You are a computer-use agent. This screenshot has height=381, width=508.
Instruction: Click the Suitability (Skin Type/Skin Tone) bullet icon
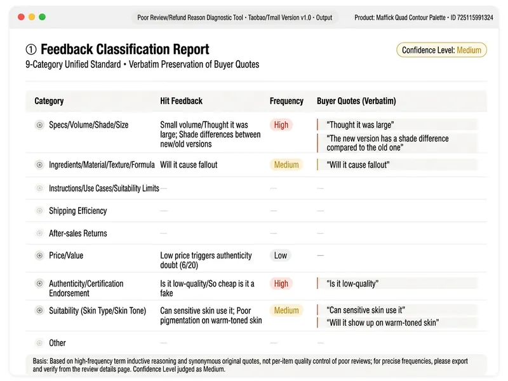pos(39,311)
